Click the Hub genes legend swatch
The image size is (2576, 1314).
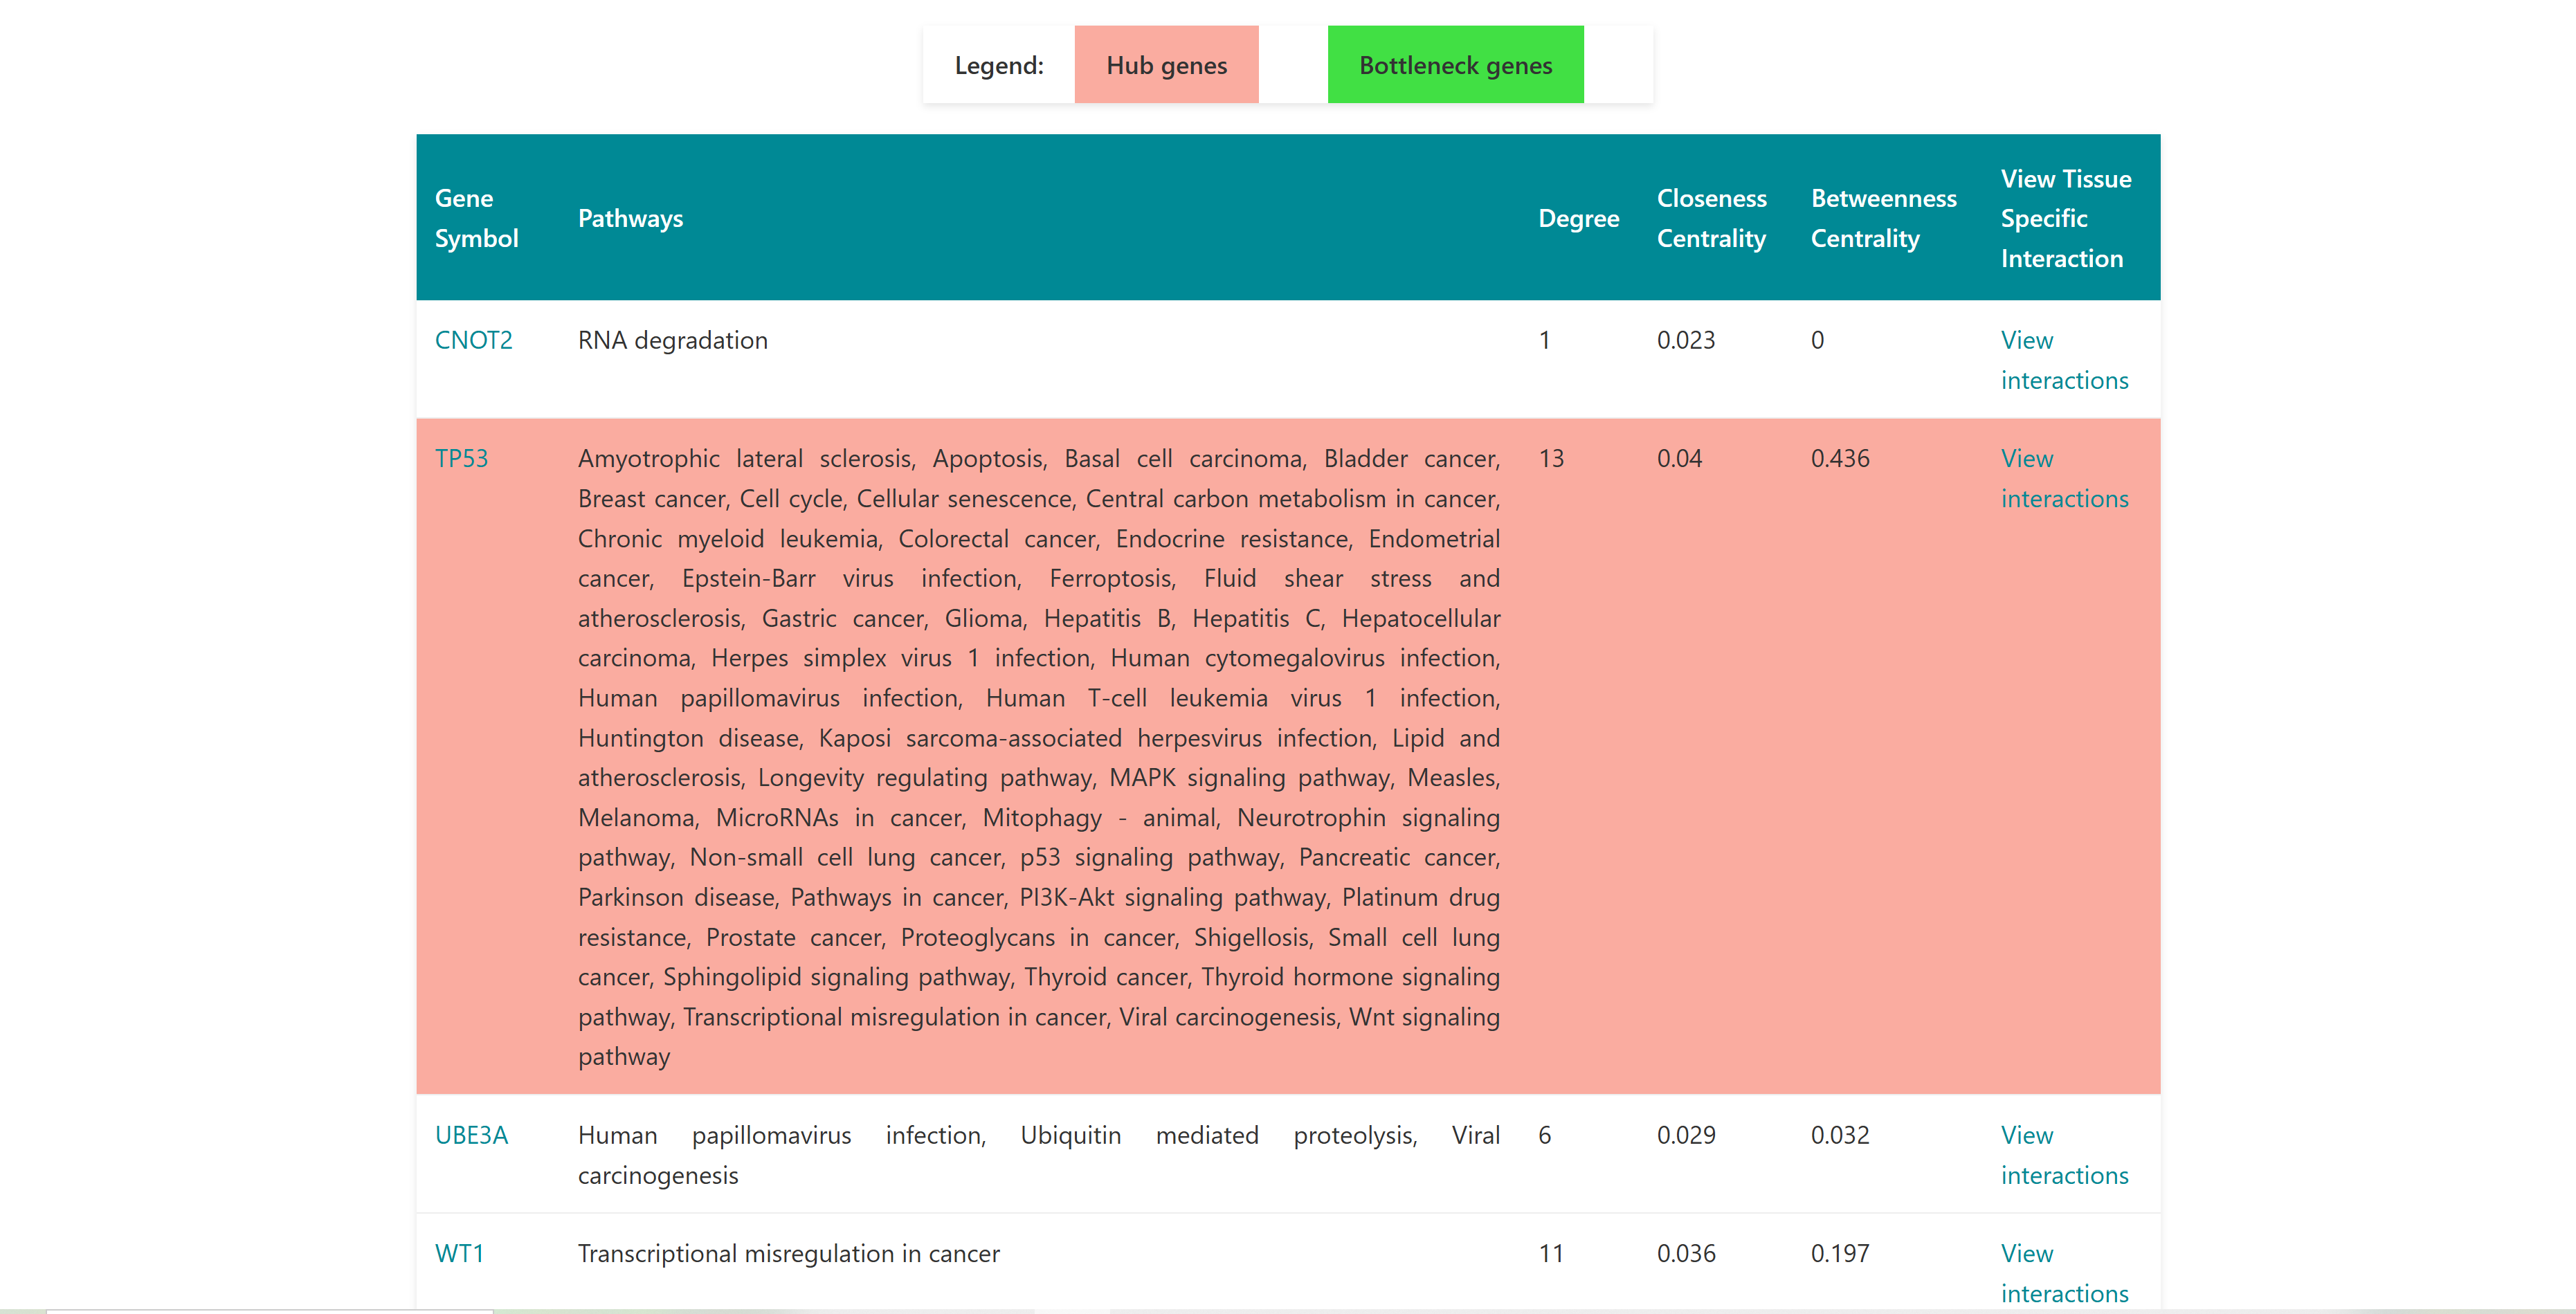point(1165,65)
